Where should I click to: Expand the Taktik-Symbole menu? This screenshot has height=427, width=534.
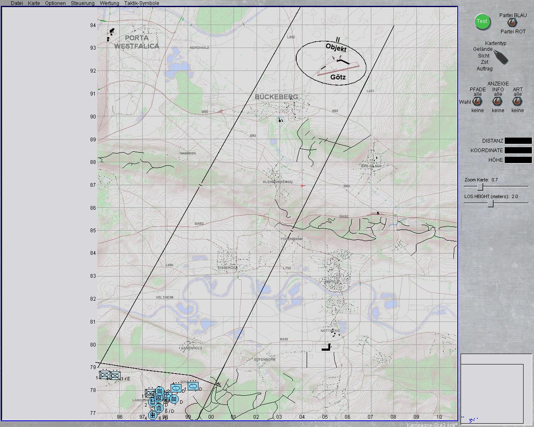tap(141, 3)
